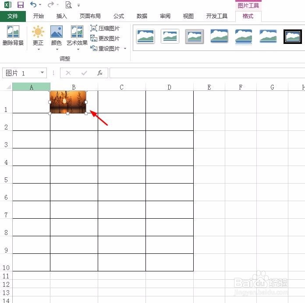This screenshot has width=305, height=303.
Task: Select row 5 header
Action: point(6,175)
